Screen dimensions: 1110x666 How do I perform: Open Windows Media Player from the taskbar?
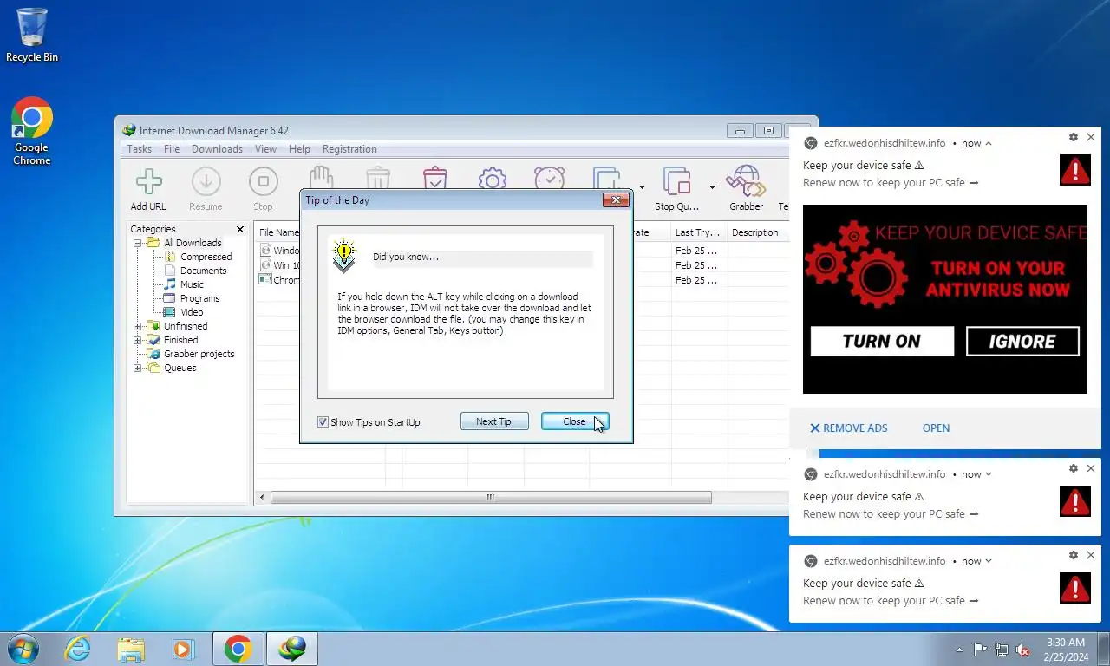click(x=183, y=649)
